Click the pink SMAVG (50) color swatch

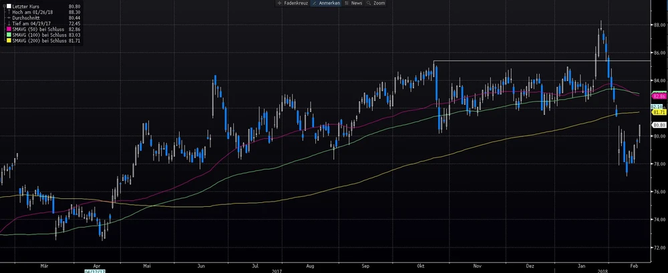[x=8, y=30]
